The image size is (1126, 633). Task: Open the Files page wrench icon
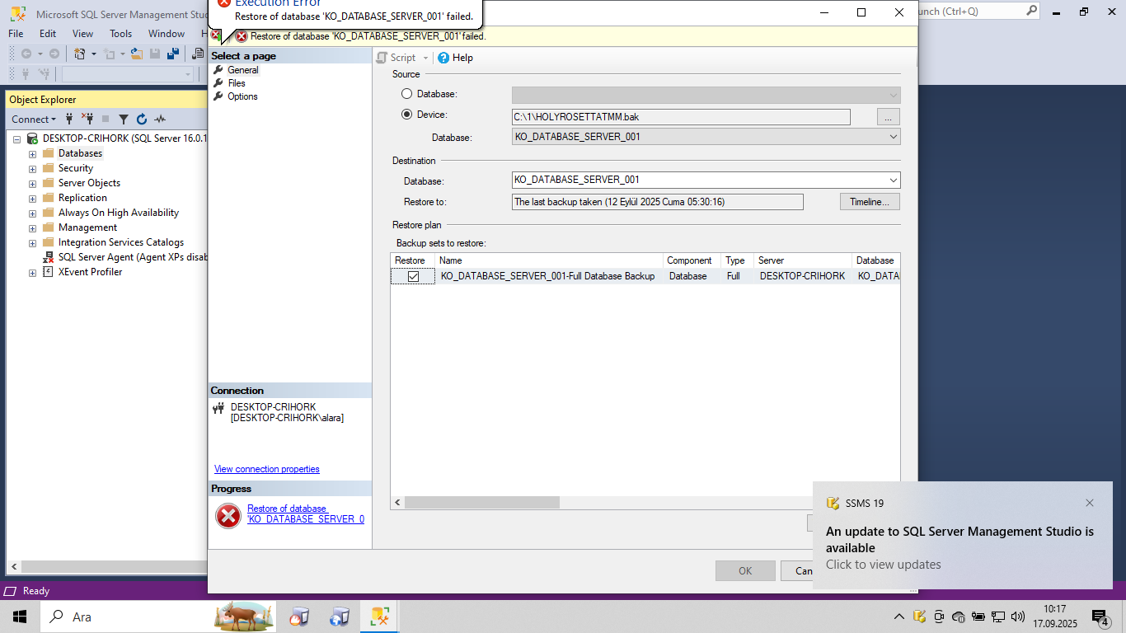click(x=218, y=83)
